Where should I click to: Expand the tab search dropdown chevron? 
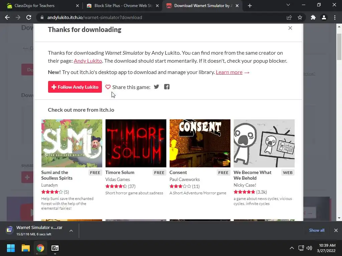pos(288,5)
